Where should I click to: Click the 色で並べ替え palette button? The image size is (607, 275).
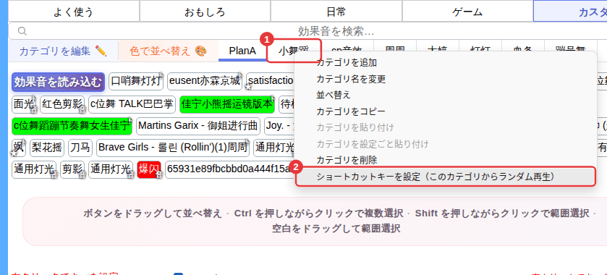tap(169, 51)
